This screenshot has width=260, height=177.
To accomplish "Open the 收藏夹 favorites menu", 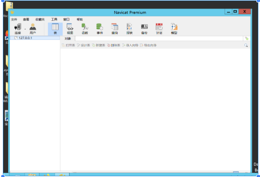I will 40,20.
